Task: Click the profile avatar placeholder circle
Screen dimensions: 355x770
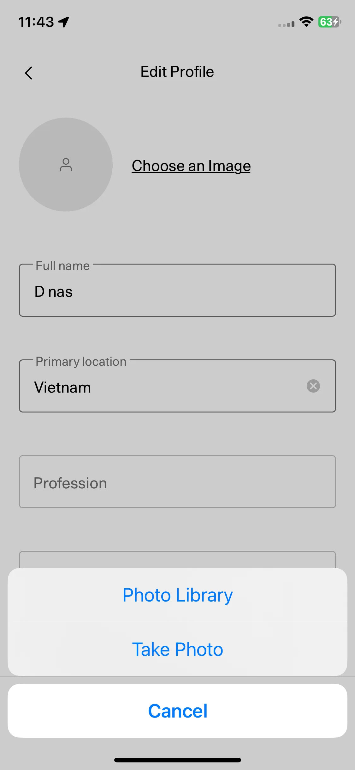Action: 66,164
